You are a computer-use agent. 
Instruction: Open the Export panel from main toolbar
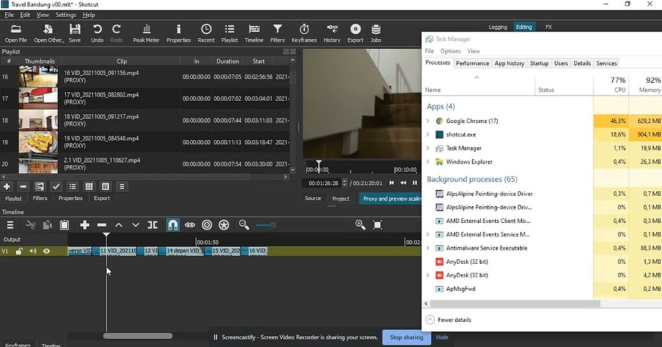click(355, 33)
